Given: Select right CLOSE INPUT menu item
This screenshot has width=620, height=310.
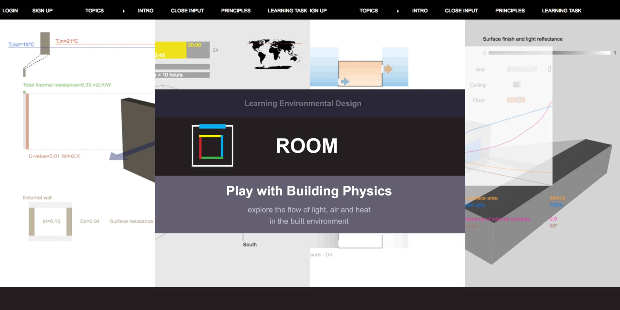Looking at the screenshot, I should point(461,11).
